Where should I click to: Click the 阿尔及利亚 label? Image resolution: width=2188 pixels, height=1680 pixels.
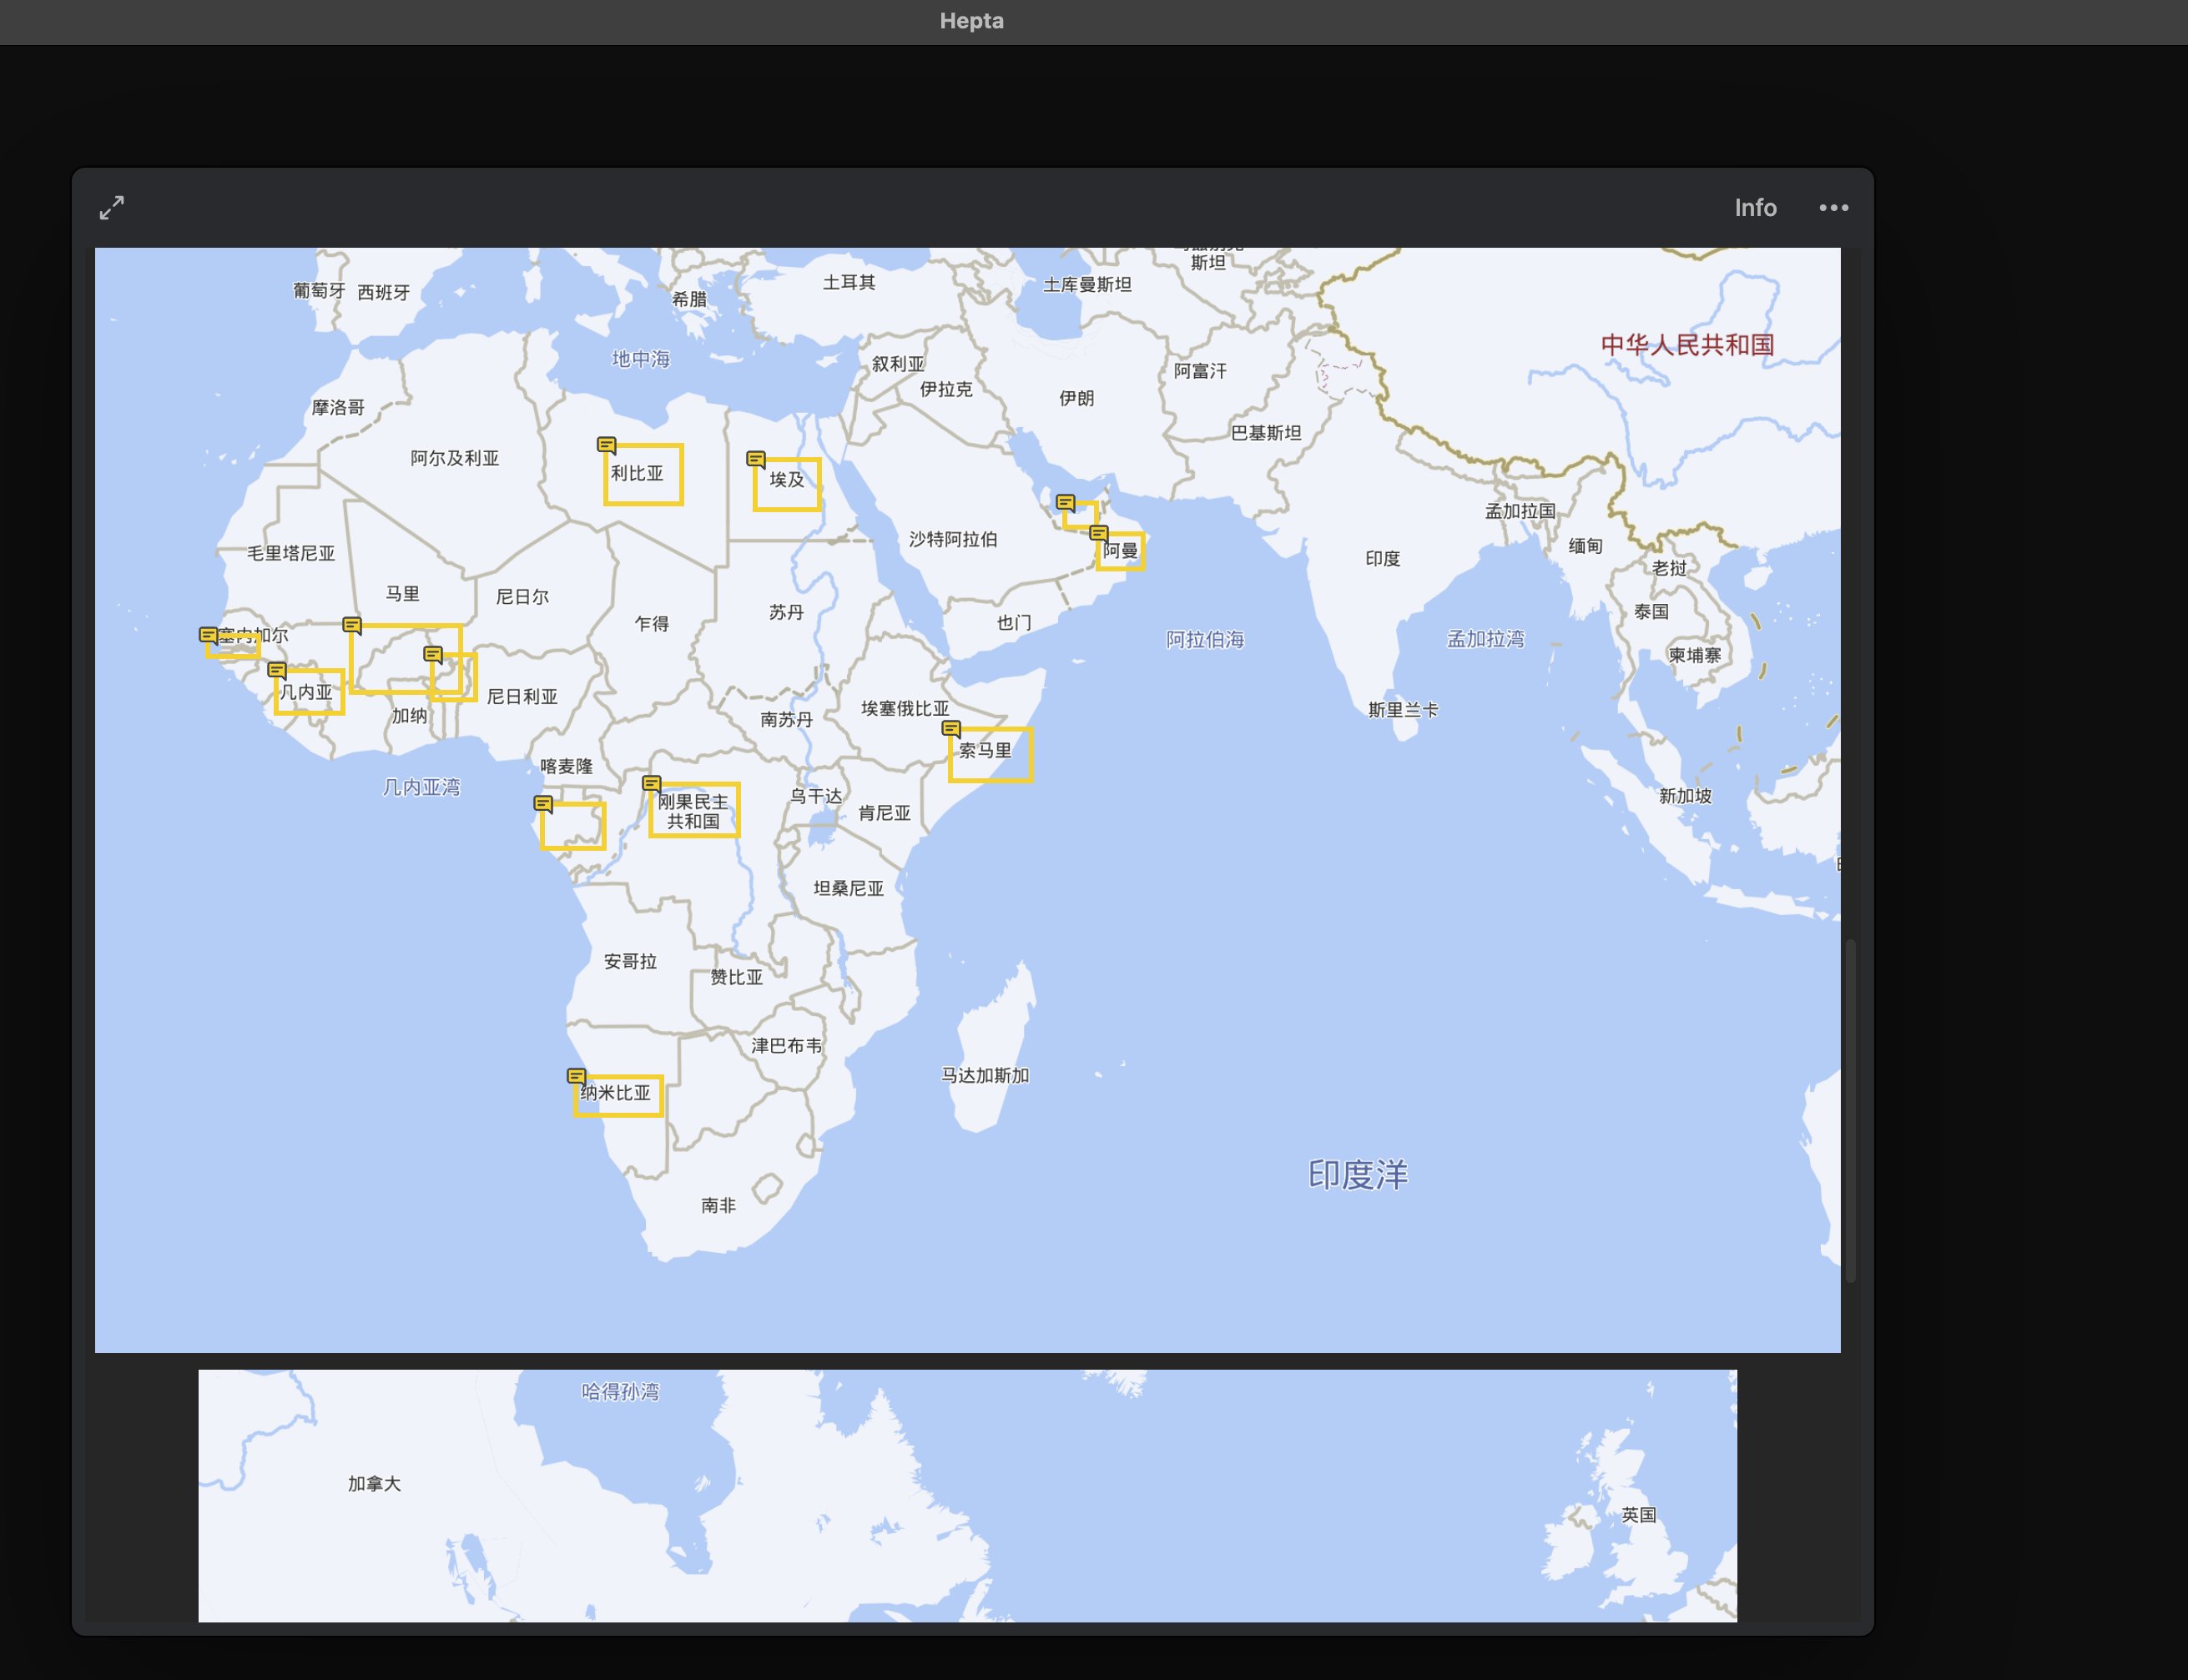click(454, 458)
